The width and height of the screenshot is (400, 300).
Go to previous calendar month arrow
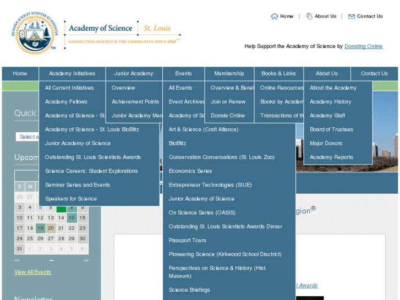17,260
